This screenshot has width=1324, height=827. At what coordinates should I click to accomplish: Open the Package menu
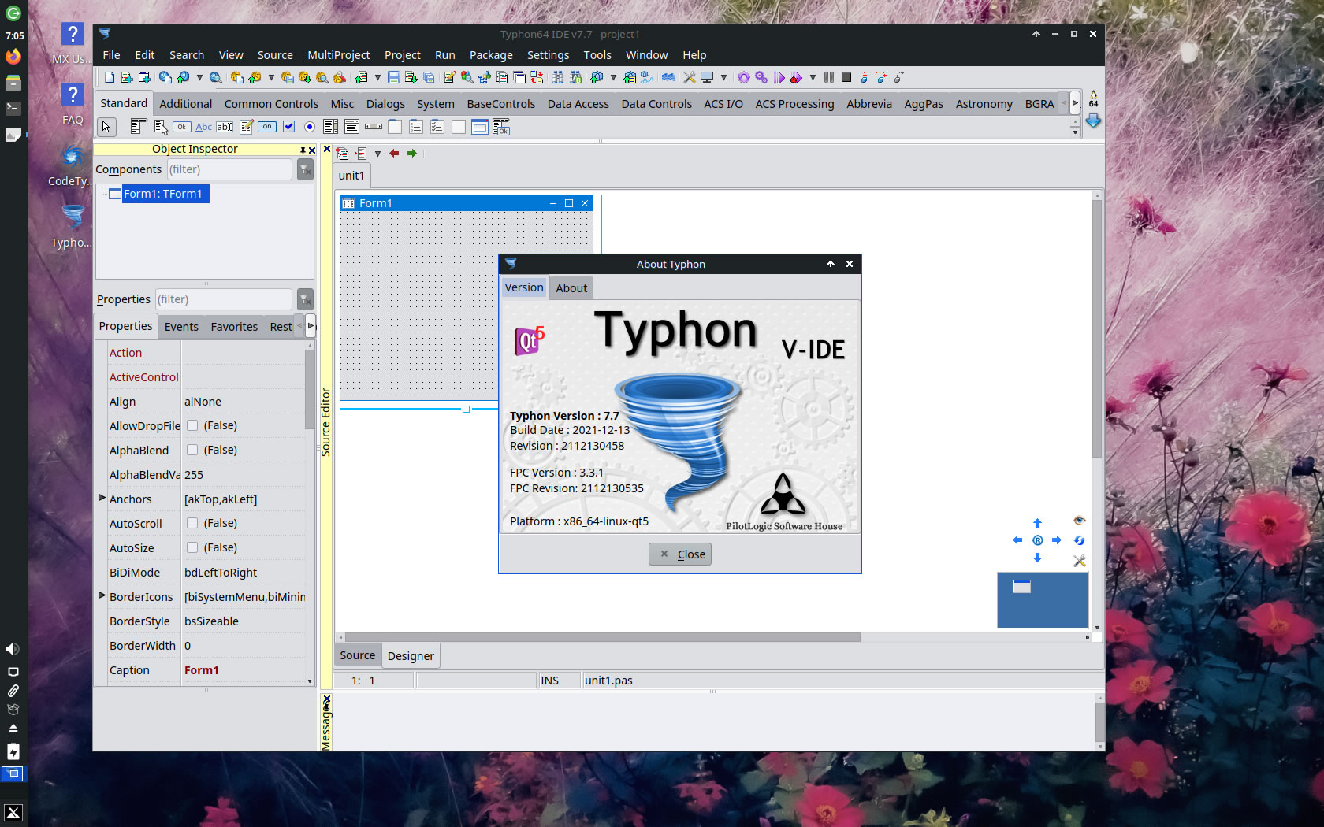coord(491,55)
